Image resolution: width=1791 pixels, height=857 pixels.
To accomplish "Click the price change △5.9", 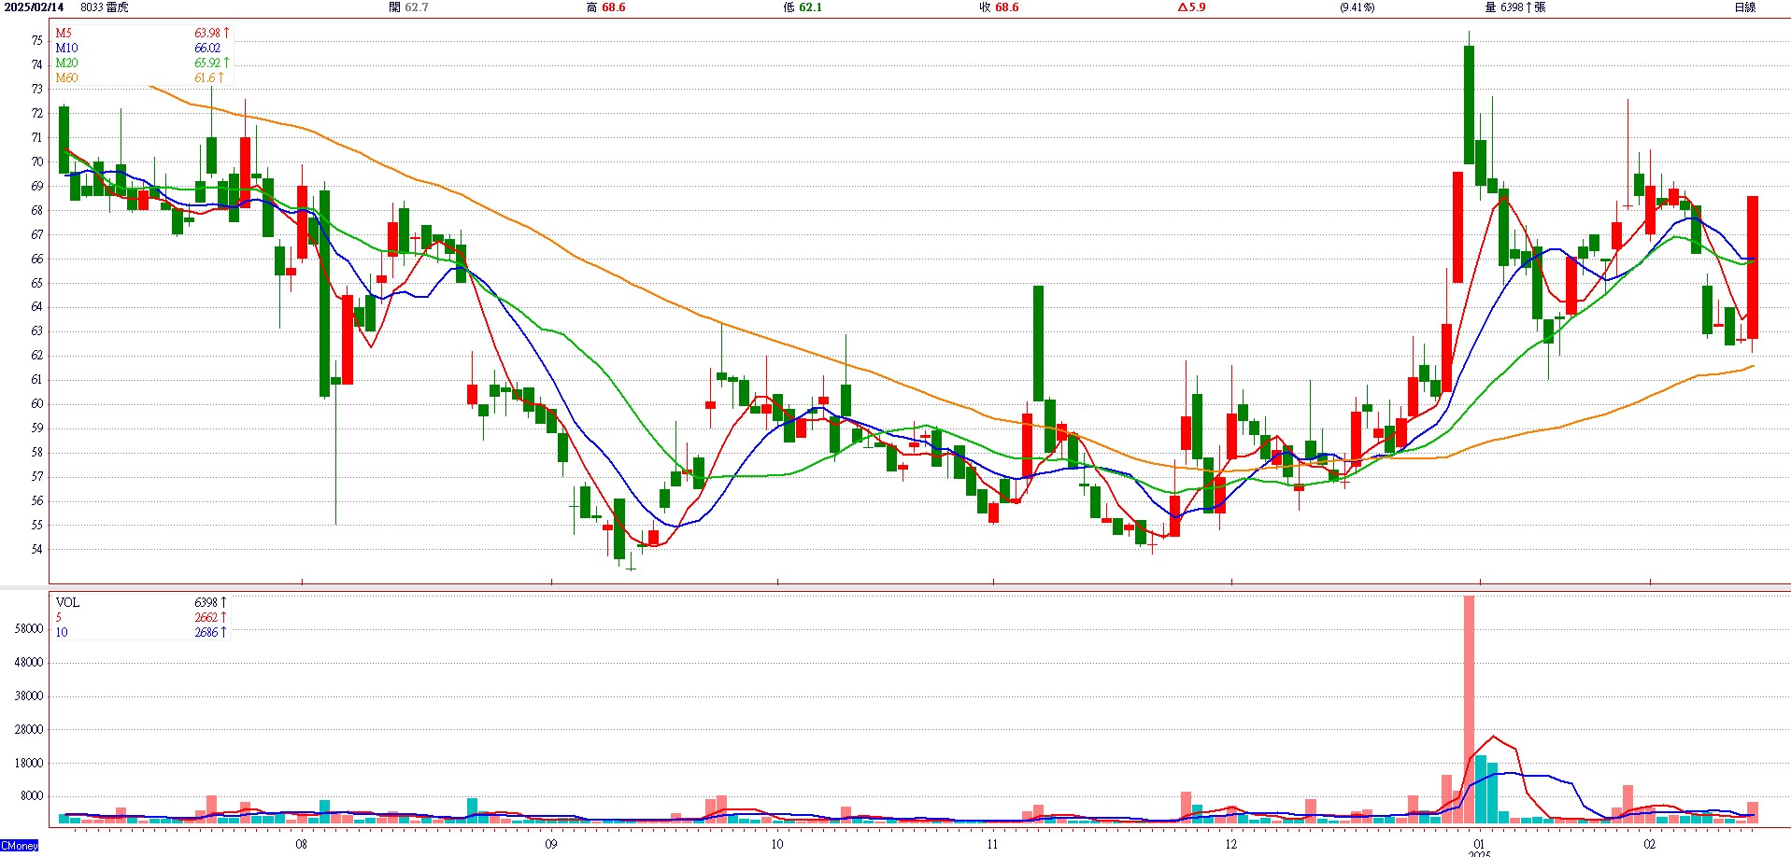I will [x=1191, y=7].
